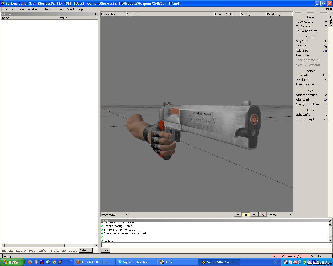Click Select all

311,75
